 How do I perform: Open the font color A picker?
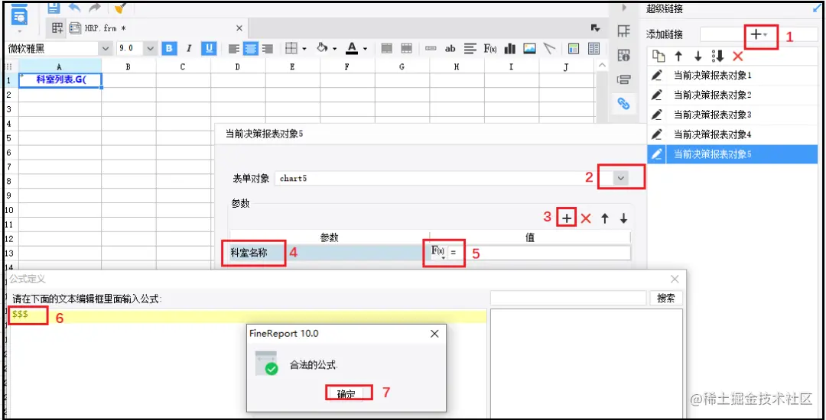(353, 48)
